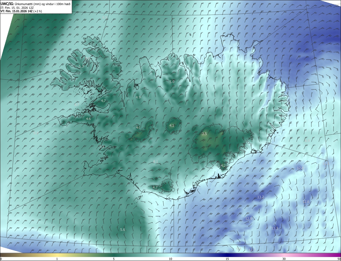Click the 13.2 value label over the sea
The image size is (341, 261).
(x=261, y=197)
